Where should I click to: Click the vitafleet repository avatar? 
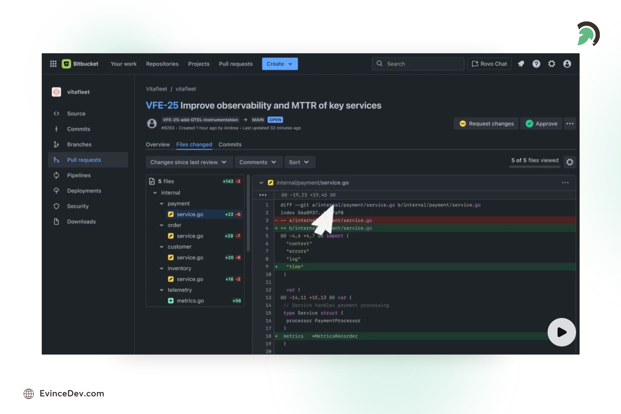click(56, 92)
